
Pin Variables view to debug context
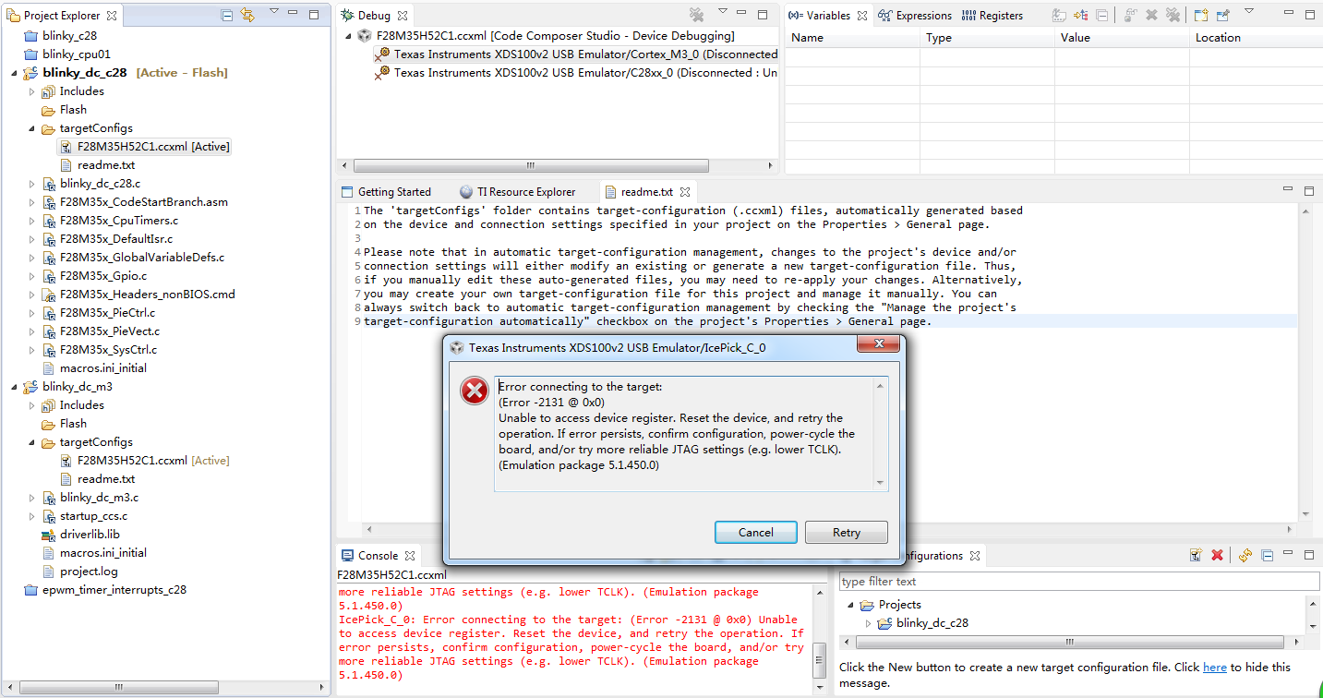click(1222, 15)
